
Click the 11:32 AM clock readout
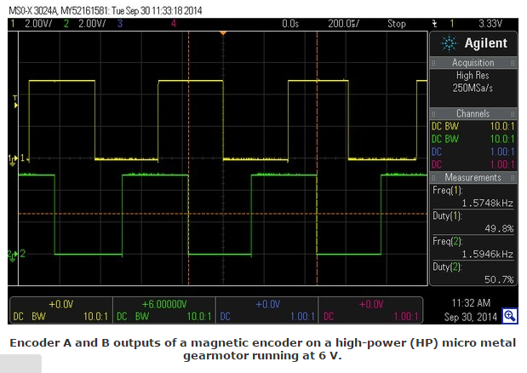point(471,303)
